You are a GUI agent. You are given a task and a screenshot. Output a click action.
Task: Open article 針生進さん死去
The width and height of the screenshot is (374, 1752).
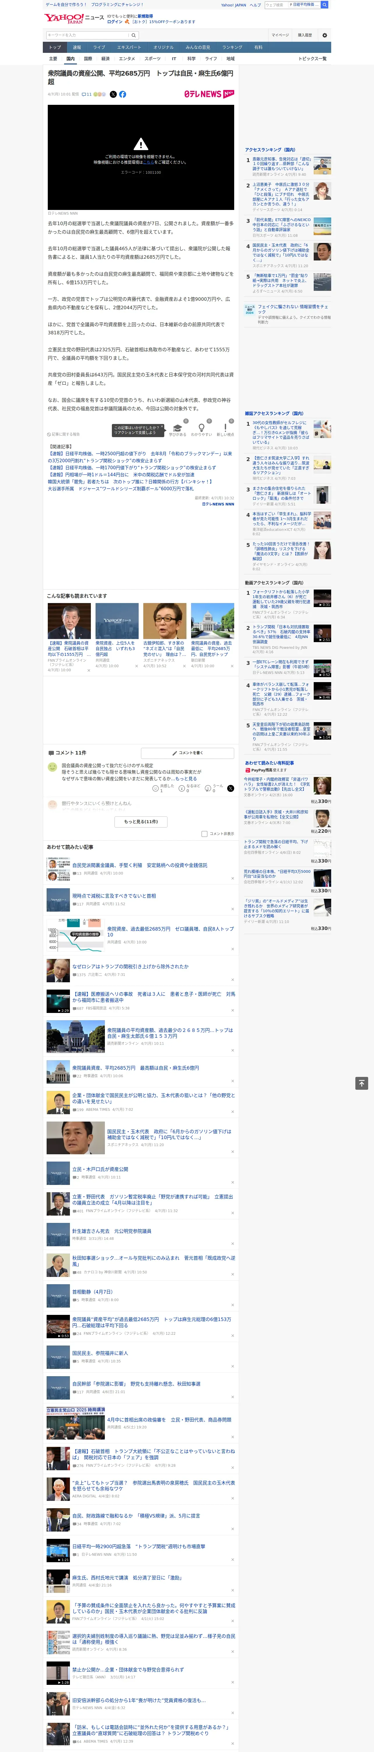point(112,1231)
